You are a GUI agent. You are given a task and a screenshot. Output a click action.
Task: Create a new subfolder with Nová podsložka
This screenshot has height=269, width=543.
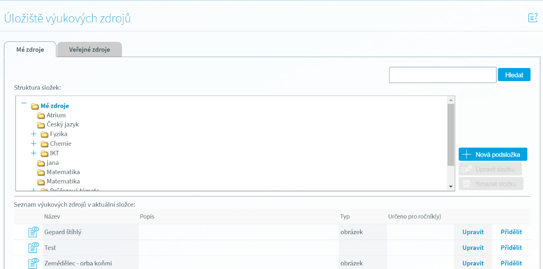pos(493,154)
